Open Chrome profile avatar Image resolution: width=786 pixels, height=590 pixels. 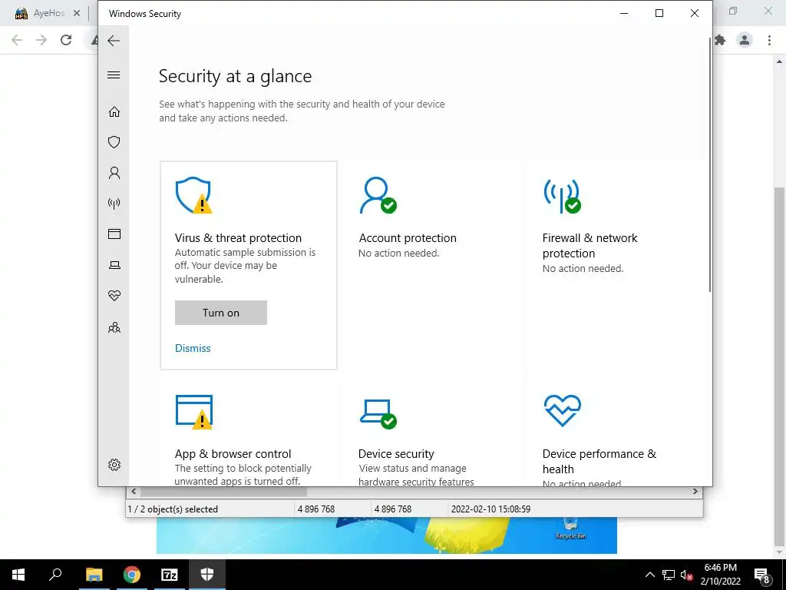pos(745,40)
